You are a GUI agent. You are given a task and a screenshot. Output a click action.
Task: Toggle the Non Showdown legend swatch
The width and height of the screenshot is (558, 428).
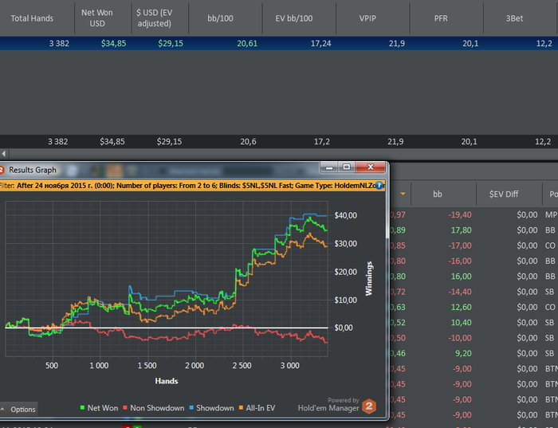[125, 408]
